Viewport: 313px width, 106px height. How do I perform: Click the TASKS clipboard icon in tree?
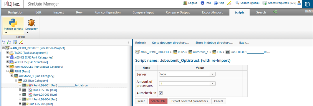coord(12,53)
